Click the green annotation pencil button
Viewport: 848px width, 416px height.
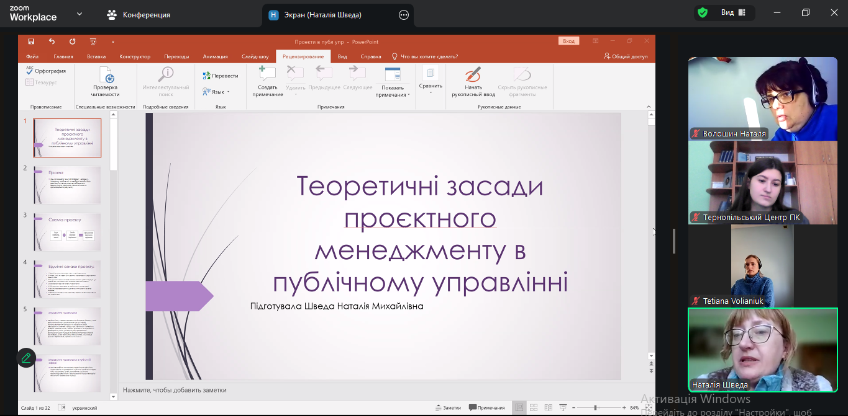click(26, 358)
